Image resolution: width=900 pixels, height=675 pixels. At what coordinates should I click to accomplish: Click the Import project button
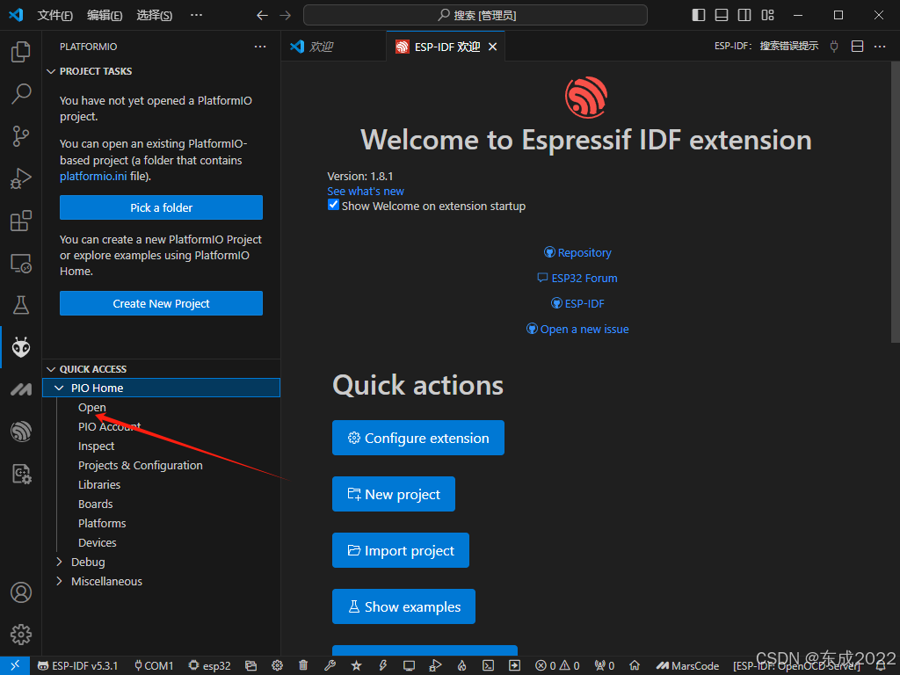[x=400, y=550]
